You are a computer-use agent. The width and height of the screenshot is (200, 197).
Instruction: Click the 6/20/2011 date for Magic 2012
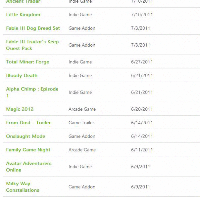(x=142, y=109)
